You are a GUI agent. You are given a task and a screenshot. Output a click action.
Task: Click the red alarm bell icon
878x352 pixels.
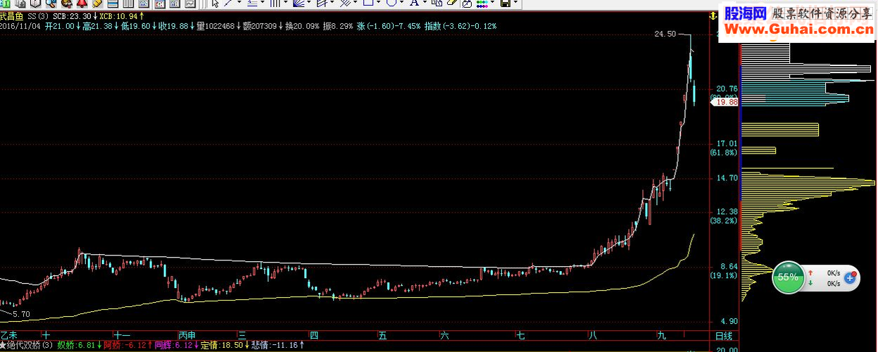(x=82, y=4)
